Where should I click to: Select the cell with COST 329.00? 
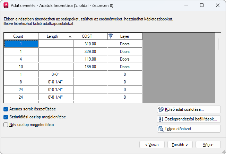click(x=90, y=52)
